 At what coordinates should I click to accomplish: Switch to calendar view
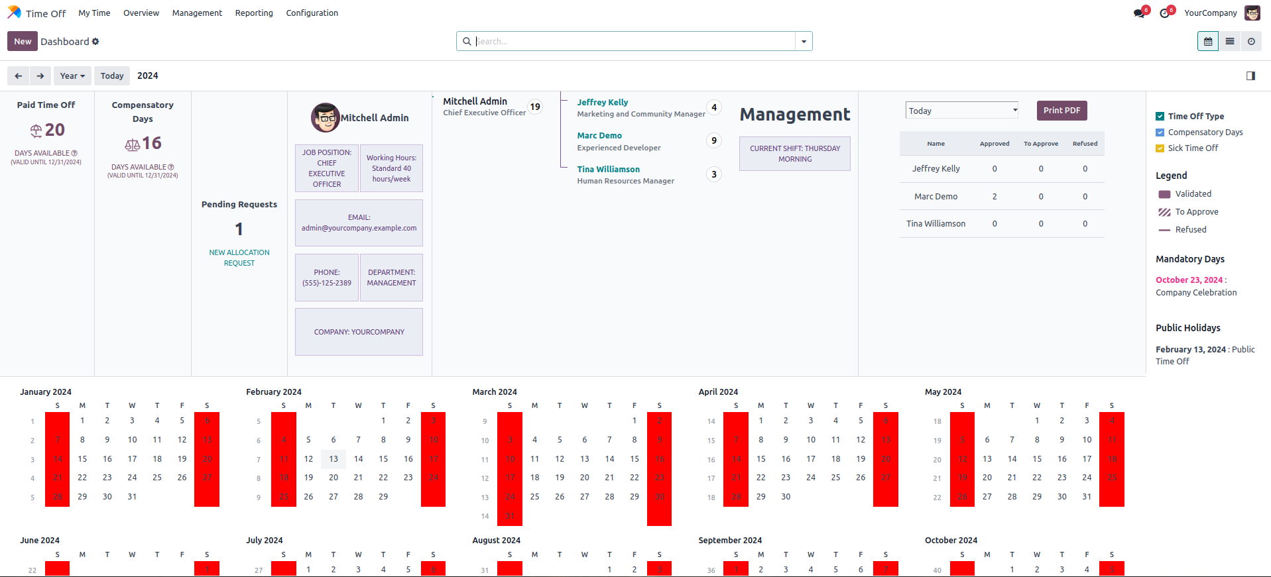[x=1208, y=41]
